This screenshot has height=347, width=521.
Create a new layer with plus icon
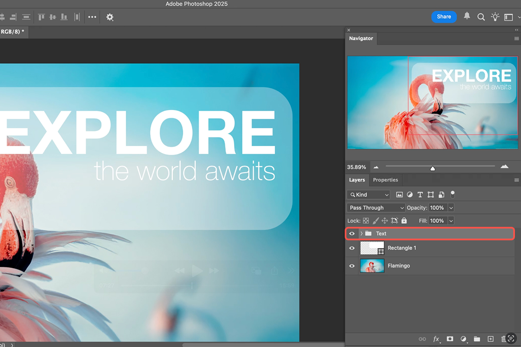point(491,339)
